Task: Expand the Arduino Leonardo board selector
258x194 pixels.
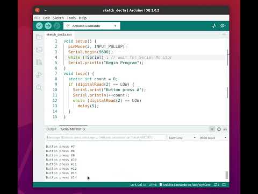Action: pos(92,26)
